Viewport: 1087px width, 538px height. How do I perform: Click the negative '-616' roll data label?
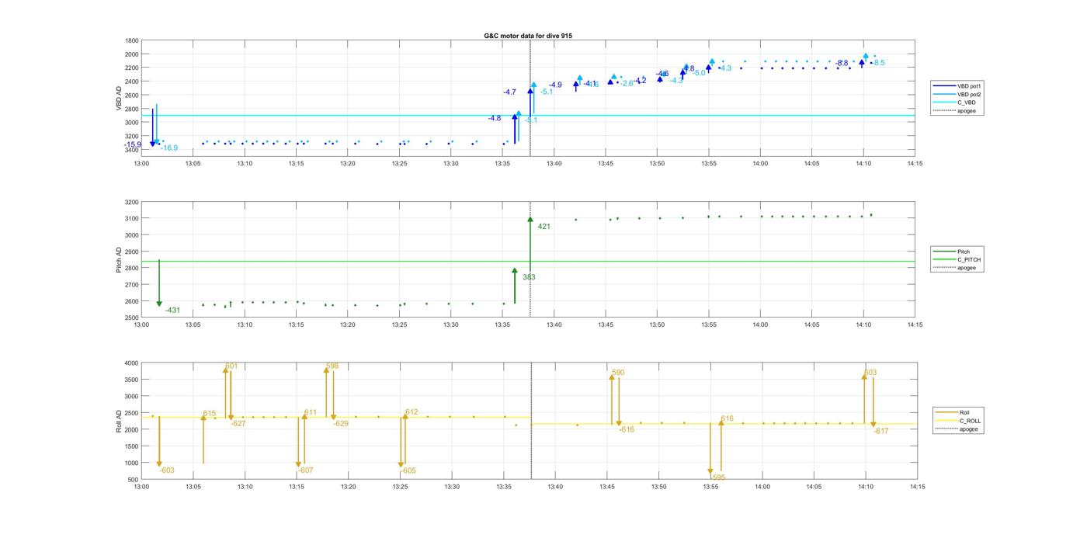pos(627,429)
